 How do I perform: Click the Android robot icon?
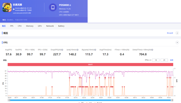[14, 9]
